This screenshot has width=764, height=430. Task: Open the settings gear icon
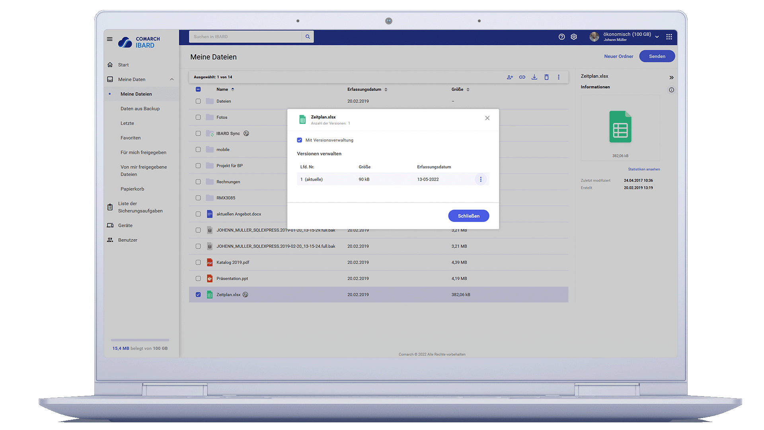[x=574, y=37]
